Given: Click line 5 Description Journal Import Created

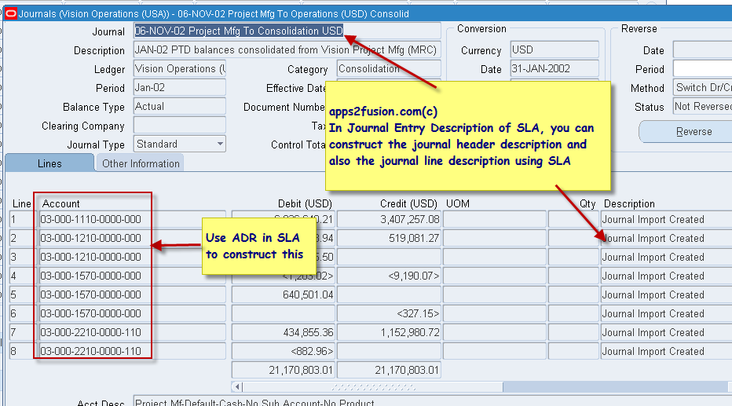Looking at the screenshot, I should tap(666, 294).
